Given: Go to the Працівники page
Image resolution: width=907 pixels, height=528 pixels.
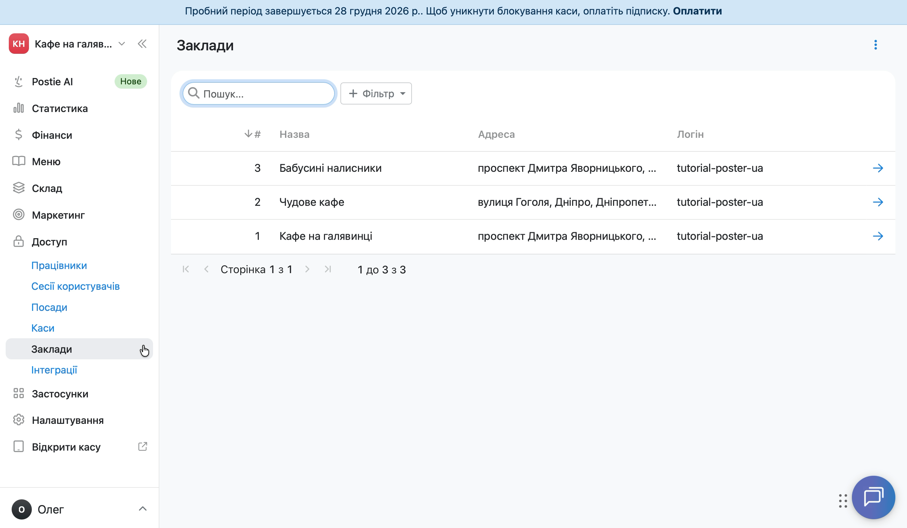Looking at the screenshot, I should pos(59,266).
